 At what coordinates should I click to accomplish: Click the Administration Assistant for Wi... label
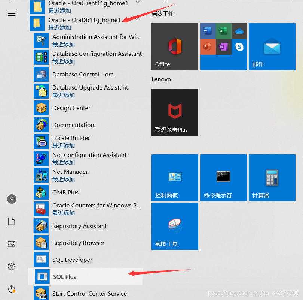click(97, 37)
